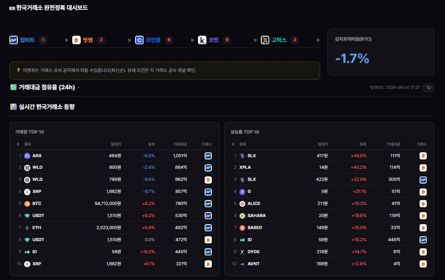The image size is (445, 280).
Task: Select the XPLA row in gainers table
Action: coord(329,167)
